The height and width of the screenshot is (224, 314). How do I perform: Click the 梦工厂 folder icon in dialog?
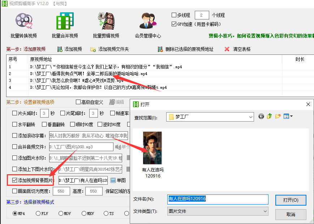[171, 117]
